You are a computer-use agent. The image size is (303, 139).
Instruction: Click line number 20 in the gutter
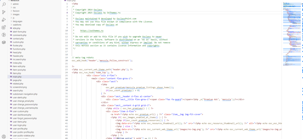67,60
